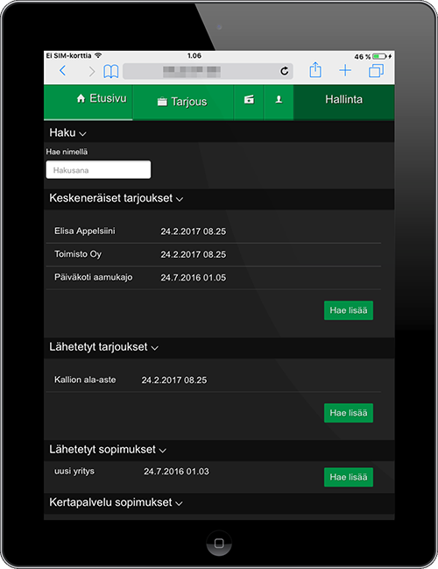Add a new tab with the plus icon
438x569 pixels.
(x=345, y=70)
